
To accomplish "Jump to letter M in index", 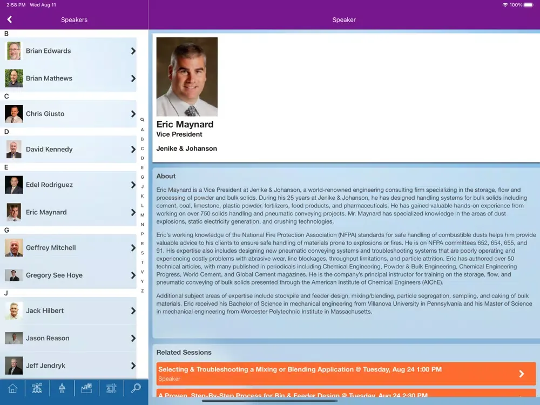I will (x=142, y=215).
